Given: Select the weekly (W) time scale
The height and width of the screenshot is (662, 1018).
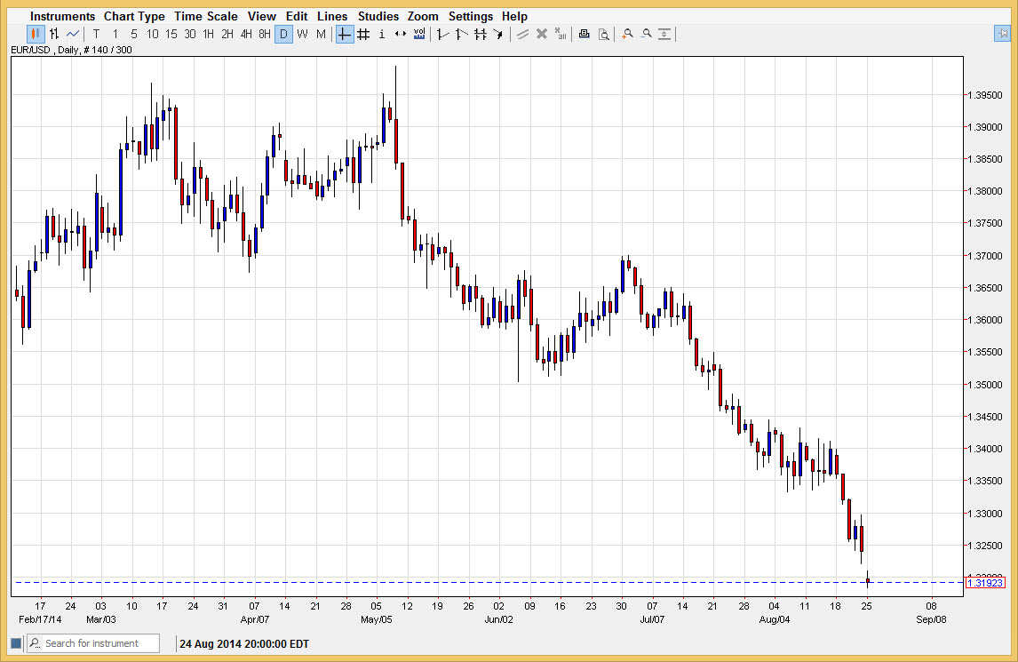Looking at the screenshot, I should click(302, 35).
